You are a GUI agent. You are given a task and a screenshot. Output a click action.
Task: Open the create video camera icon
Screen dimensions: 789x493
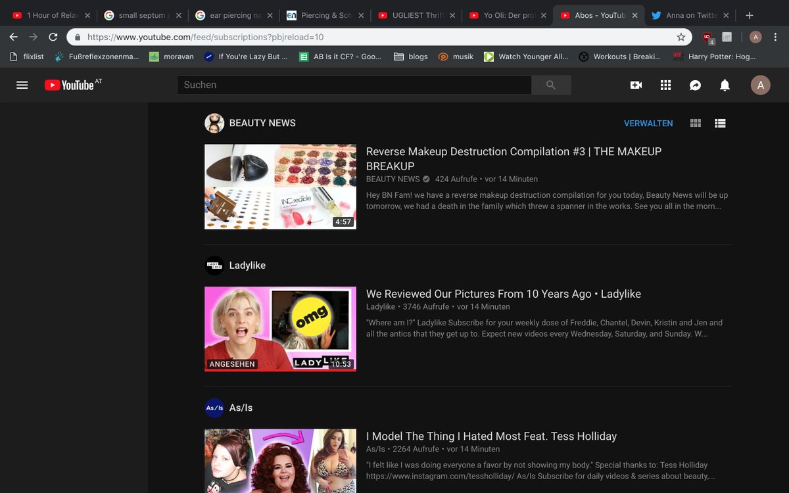636,85
